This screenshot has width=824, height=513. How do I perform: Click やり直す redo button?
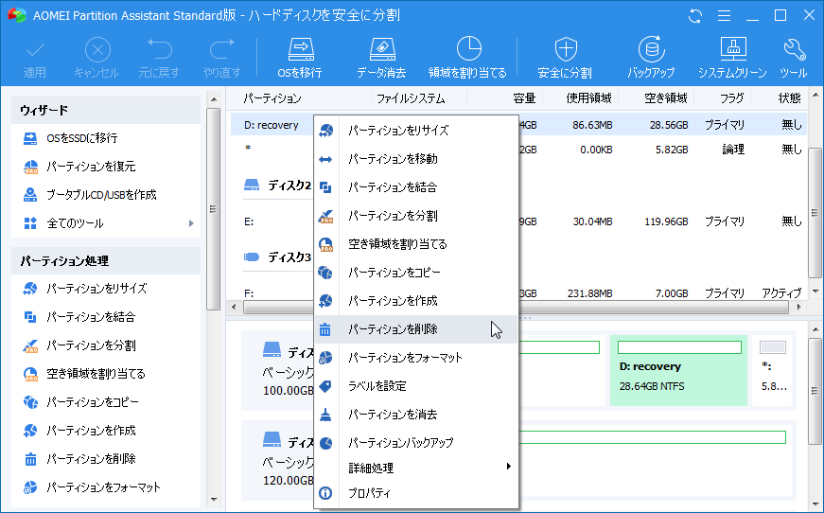(221, 58)
